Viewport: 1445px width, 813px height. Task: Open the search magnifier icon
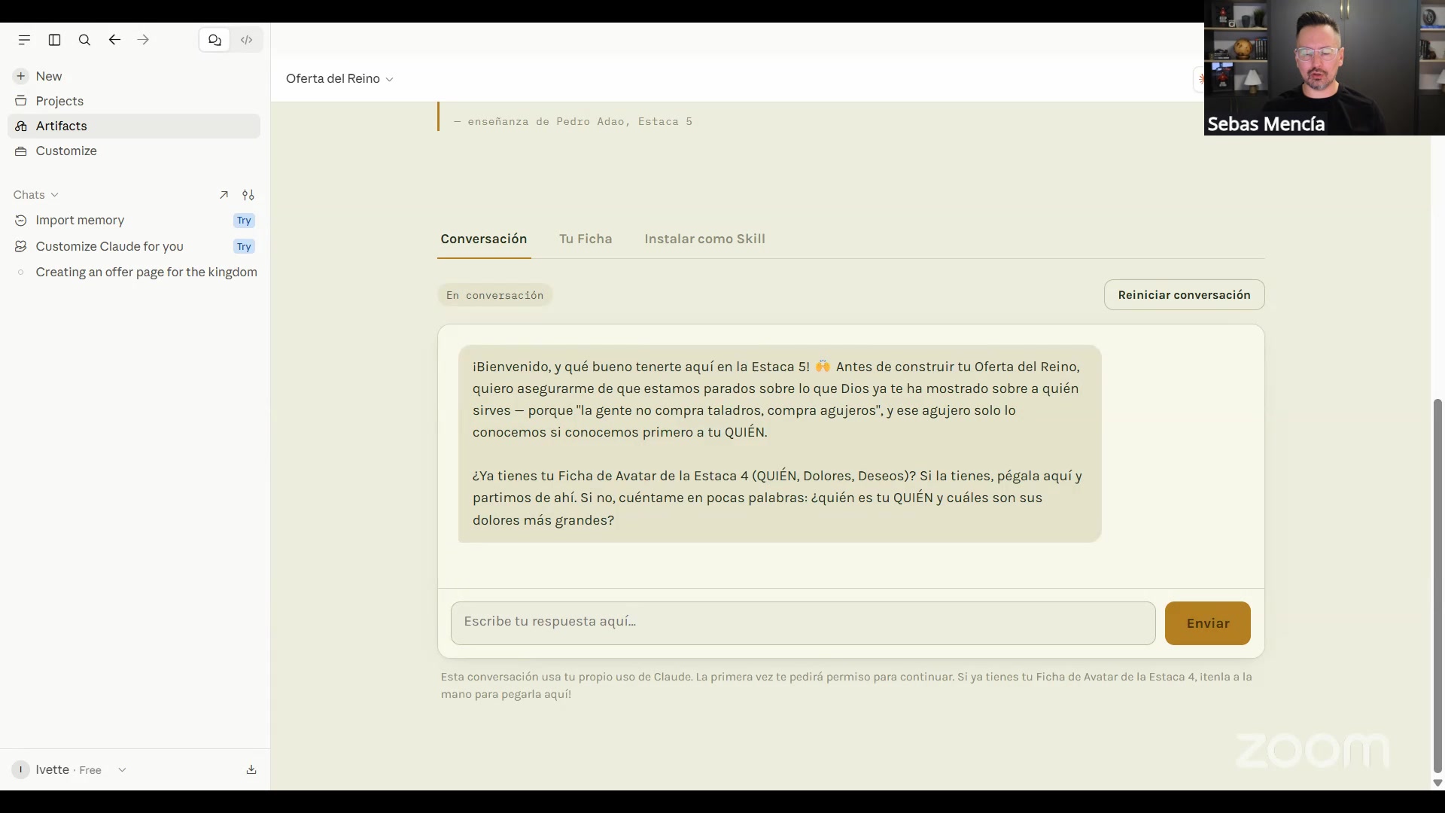point(84,40)
